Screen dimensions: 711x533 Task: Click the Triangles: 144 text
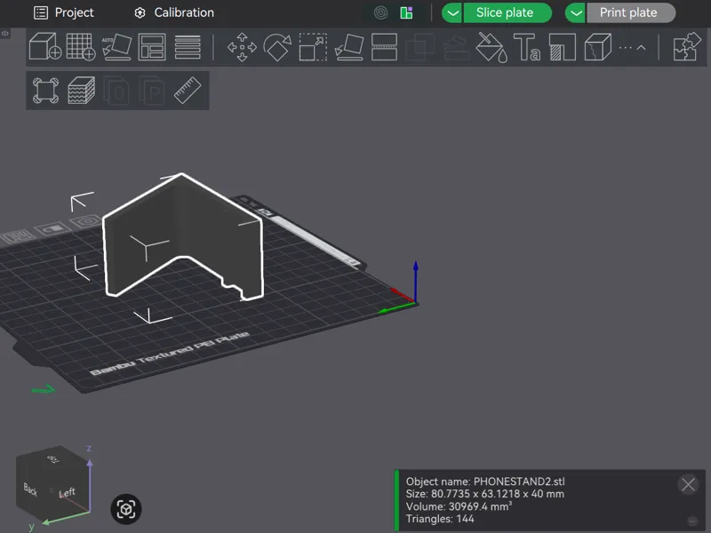(x=440, y=519)
